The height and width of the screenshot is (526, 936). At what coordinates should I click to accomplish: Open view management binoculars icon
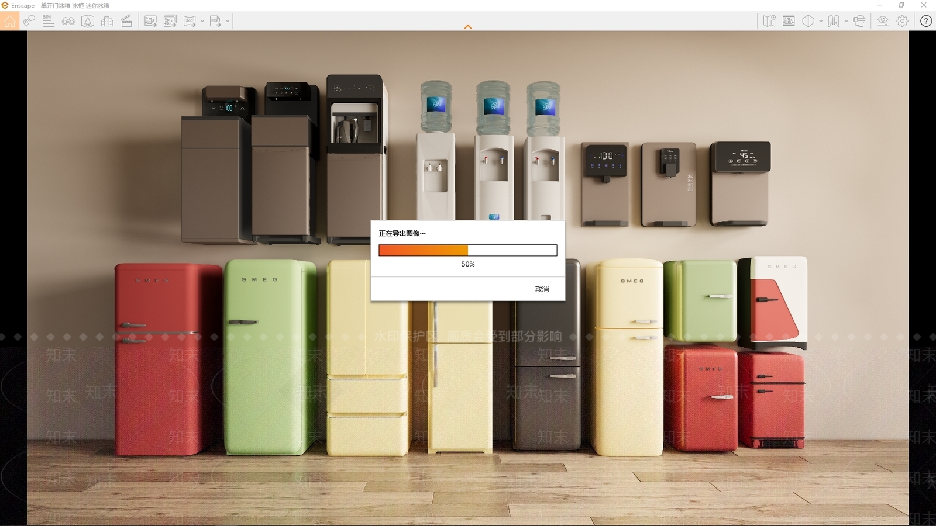68,22
